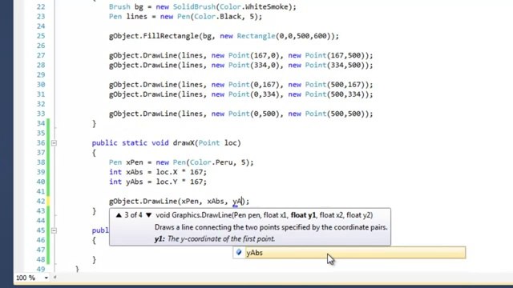The image size is (513, 288).
Task: Click line number 36 in the margin
Action: [x=41, y=142]
